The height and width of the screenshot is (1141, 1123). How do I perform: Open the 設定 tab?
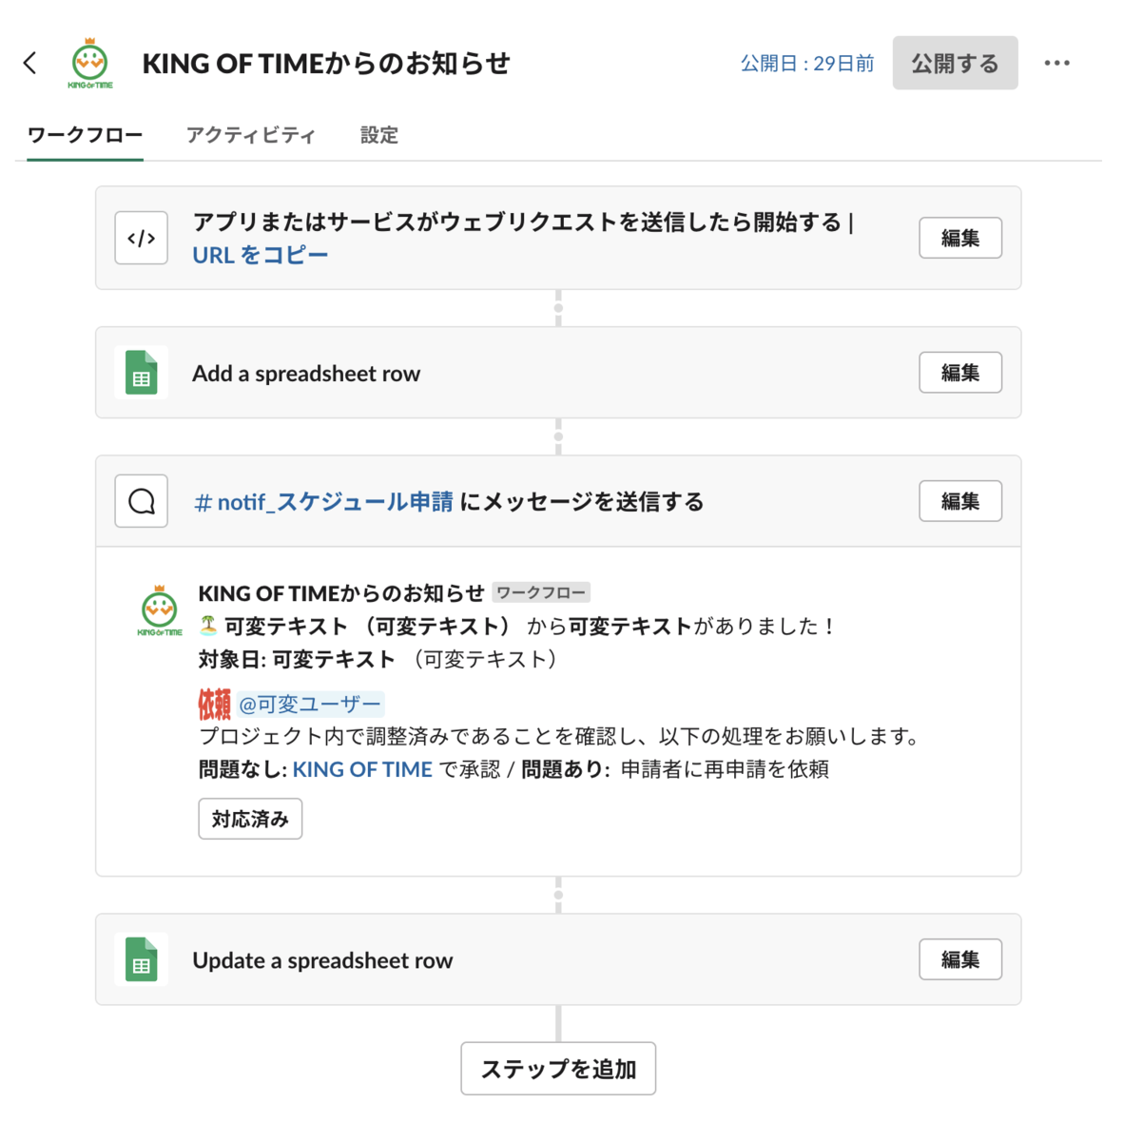tap(379, 135)
